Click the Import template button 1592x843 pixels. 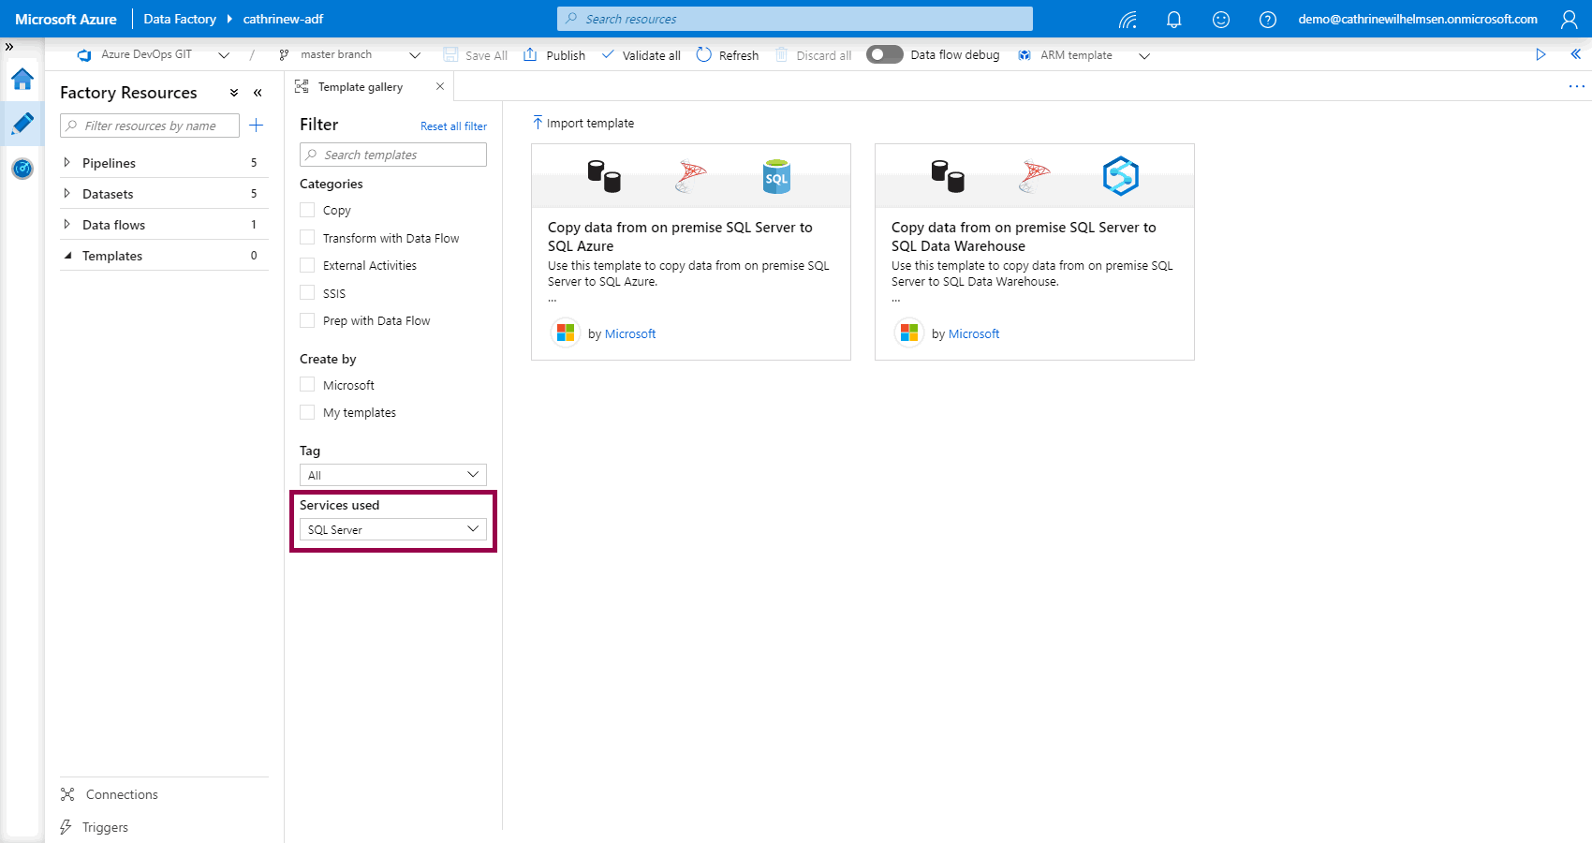[583, 123]
